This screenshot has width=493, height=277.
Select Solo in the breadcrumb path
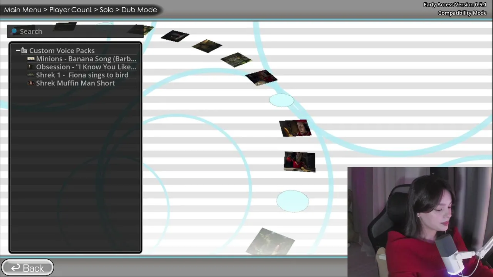[107, 10]
